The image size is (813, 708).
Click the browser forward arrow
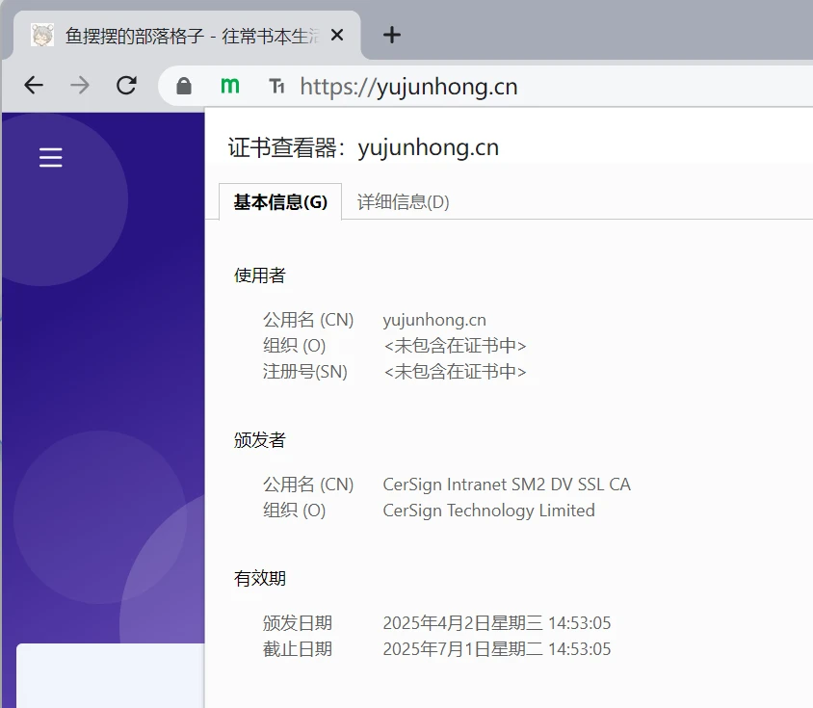(x=80, y=86)
